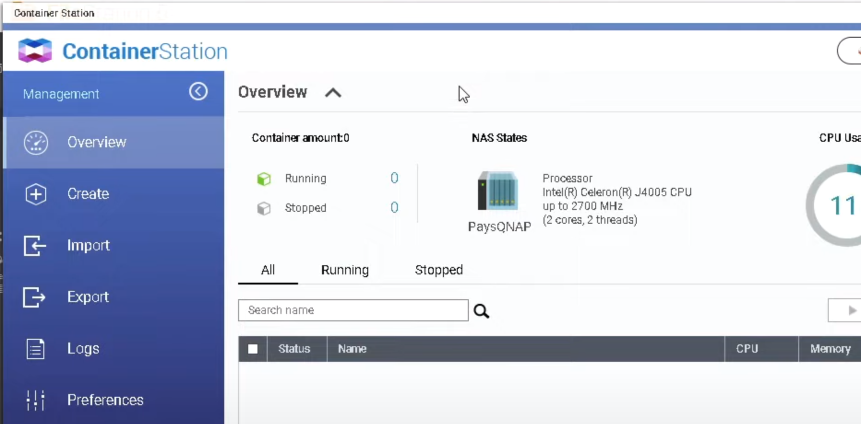This screenshot has width=861, height=424.
Task: Click the Running count value 0
Action: coord(394,178)
